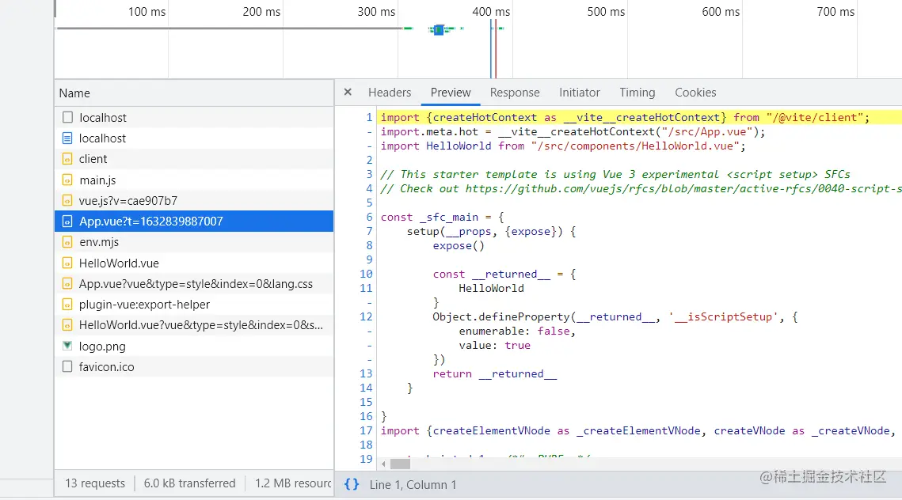The height and width of the screenshot is (500, 902).
Task: Select the favicon.ico request
Action: click(x=195, y=366)
